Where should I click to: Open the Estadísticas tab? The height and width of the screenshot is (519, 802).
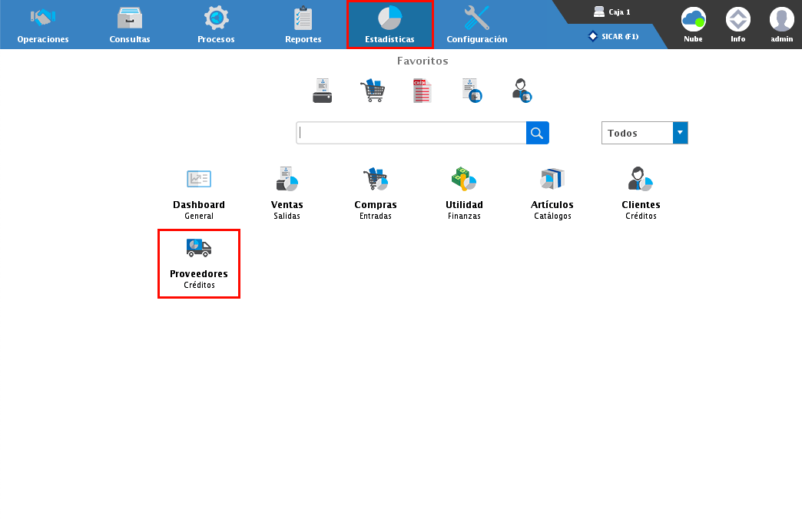389,25
